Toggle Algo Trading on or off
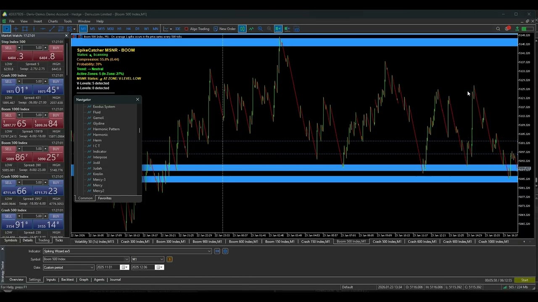The image size is (538, 302). (197, 29)
